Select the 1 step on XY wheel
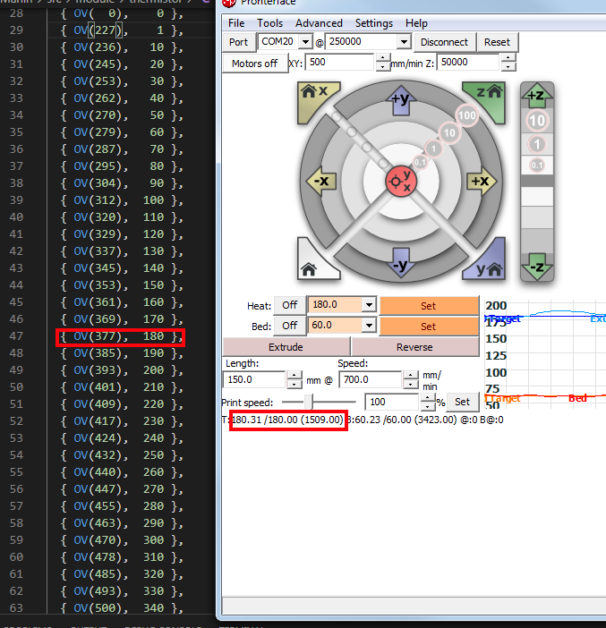Viewport: 606px width, 628px height. 433,149
